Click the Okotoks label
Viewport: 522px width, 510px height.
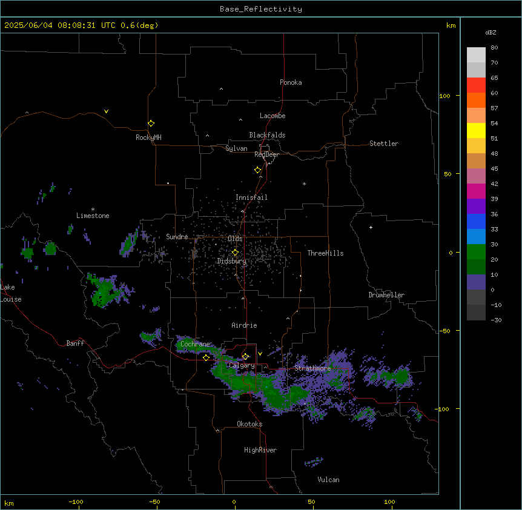(x=249, y=424)
